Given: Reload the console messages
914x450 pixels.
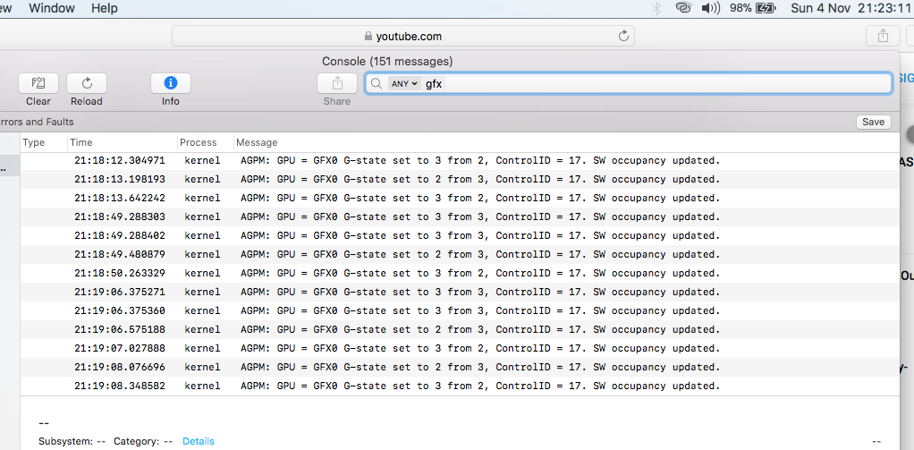Looking at the screenshot, I should pos(86,83).
